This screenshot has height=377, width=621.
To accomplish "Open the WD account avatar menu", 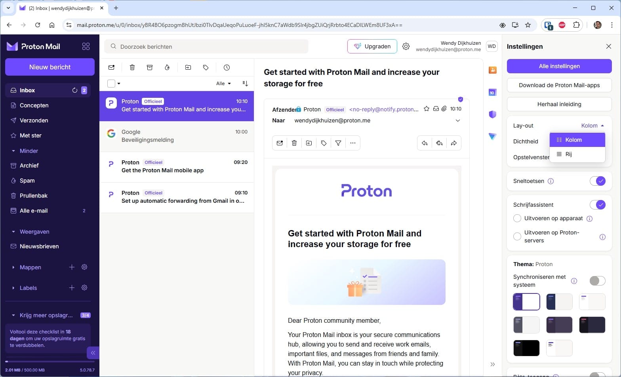I will 492,46.
